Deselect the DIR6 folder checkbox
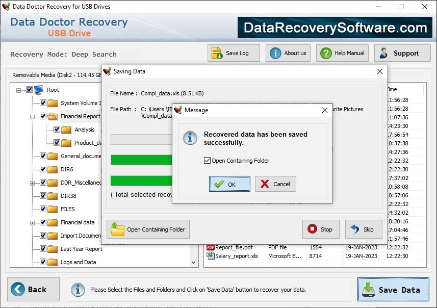This screenshot has height=308, width=437. pyautogui.click(x=43, y=169)
